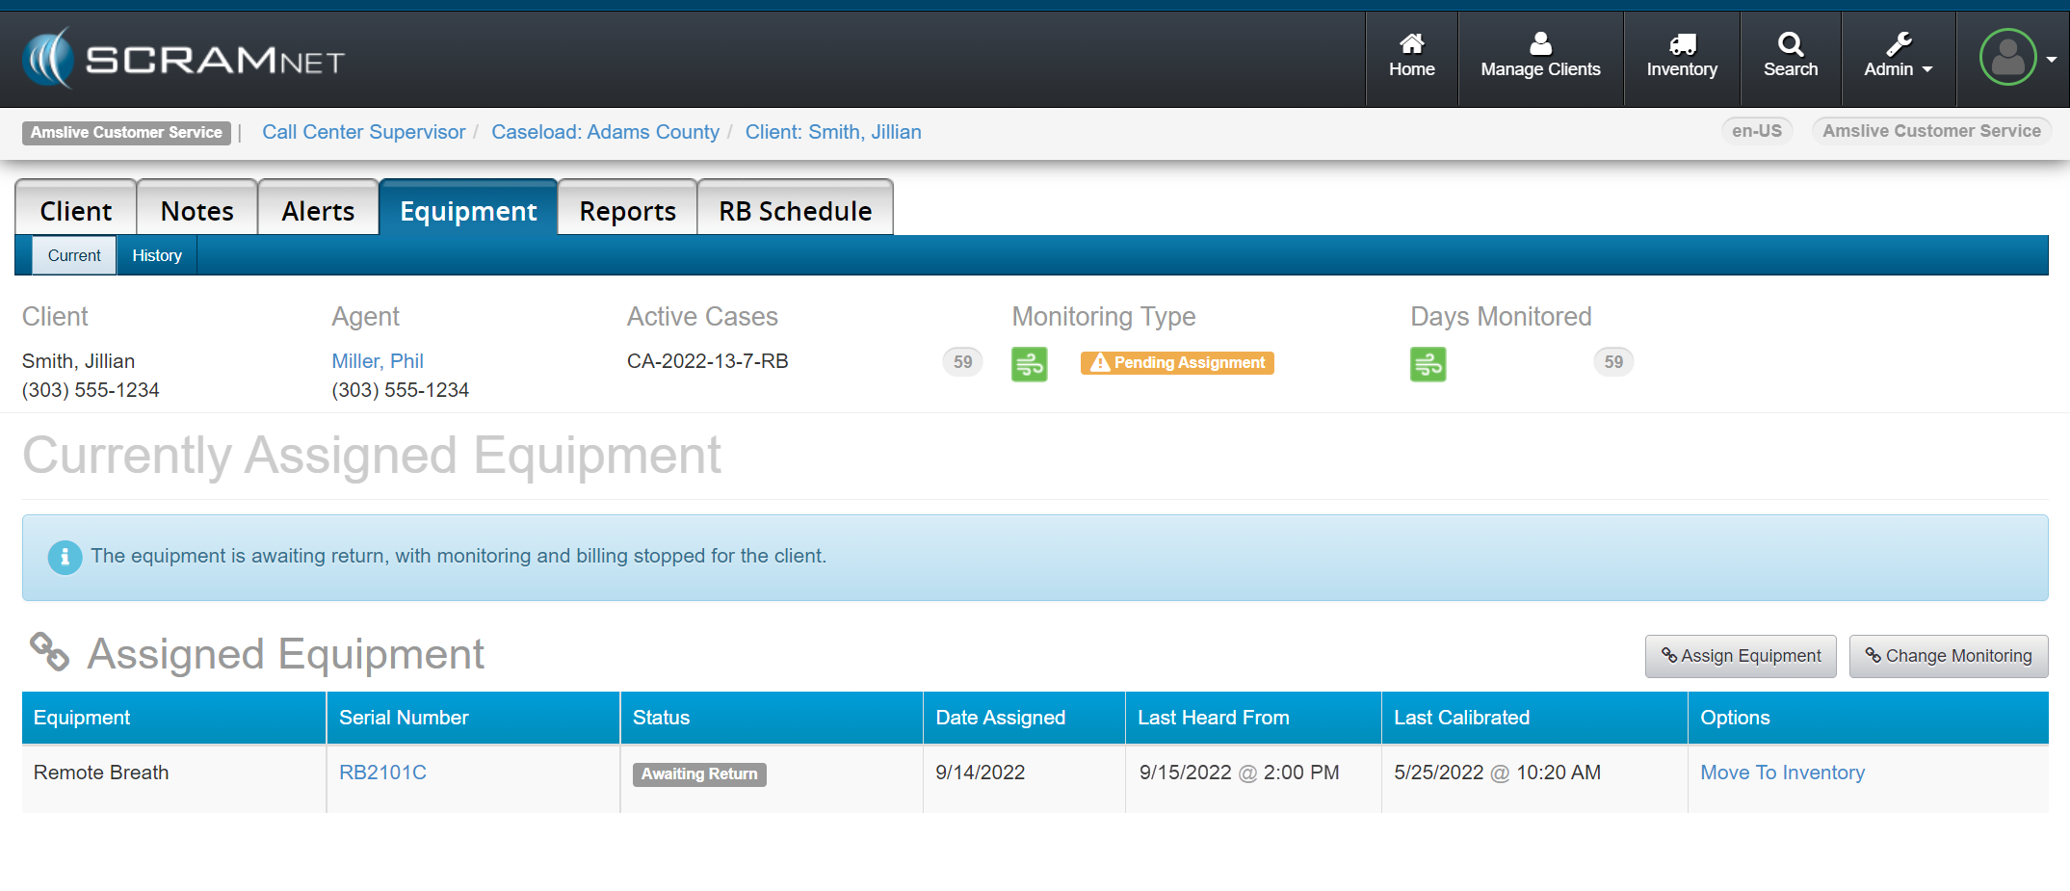Click the Change Monitoring button
The height and width of the screenshot is (891, 2070).
[x=1948, y=656]
